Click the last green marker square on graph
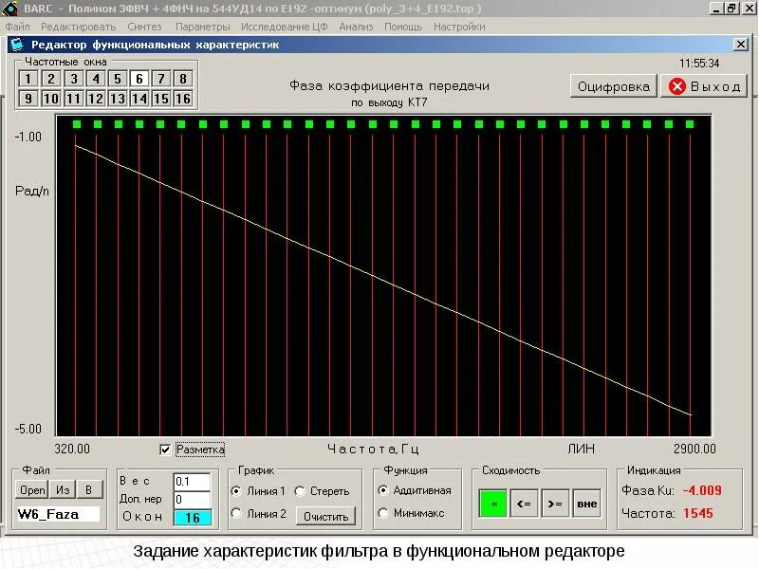759x569 pixels. tap(690, 124)
